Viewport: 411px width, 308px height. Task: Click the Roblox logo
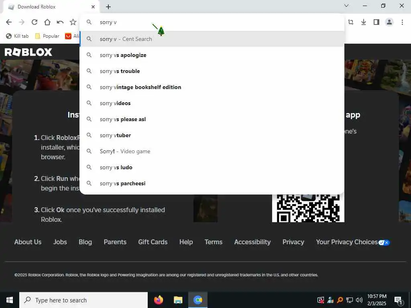coord(28,52)
